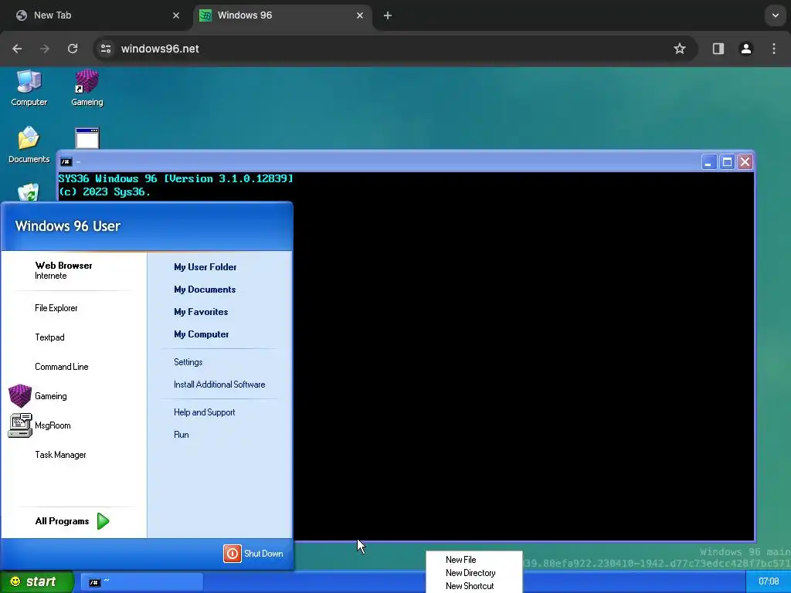This screenshot has width=791, height=593.
Task: Open My User Folder
Action: pos(205,267)
